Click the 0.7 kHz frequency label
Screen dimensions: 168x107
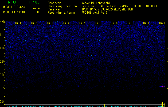[x=2, y=88]
